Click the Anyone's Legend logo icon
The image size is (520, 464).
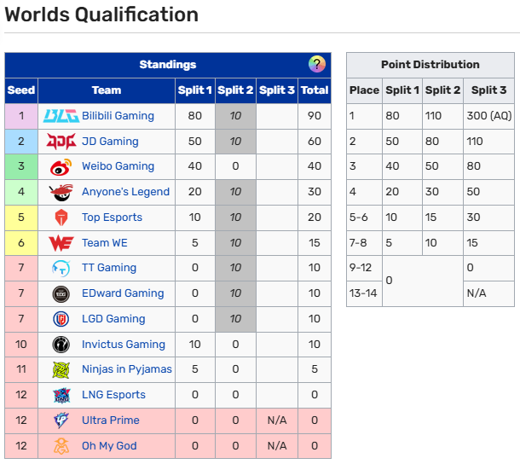(x=61, y=193)
